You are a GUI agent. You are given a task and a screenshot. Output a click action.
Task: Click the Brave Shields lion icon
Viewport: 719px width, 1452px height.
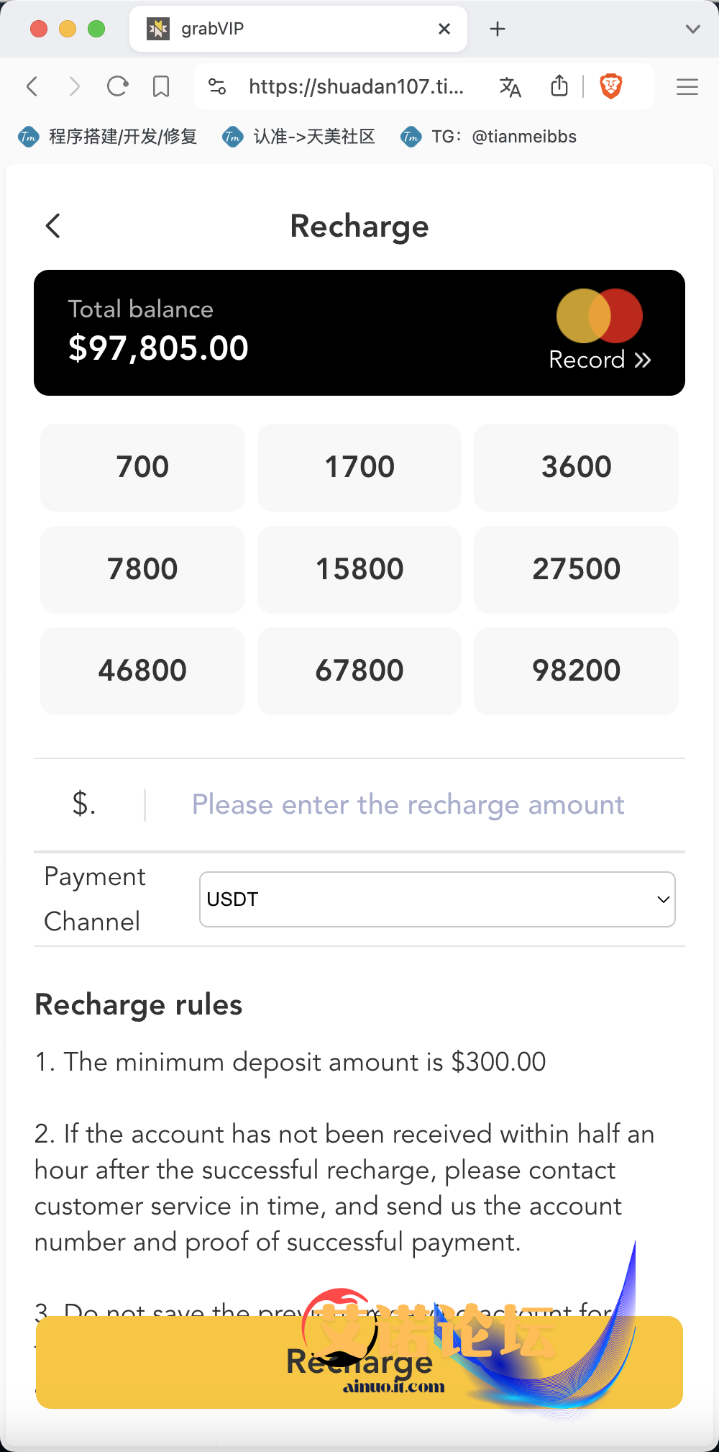click(x=610, y=87)
